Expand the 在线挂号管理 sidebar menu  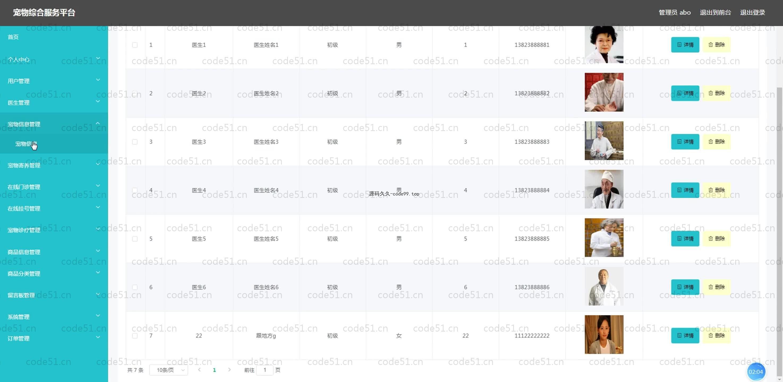point(54,208)
